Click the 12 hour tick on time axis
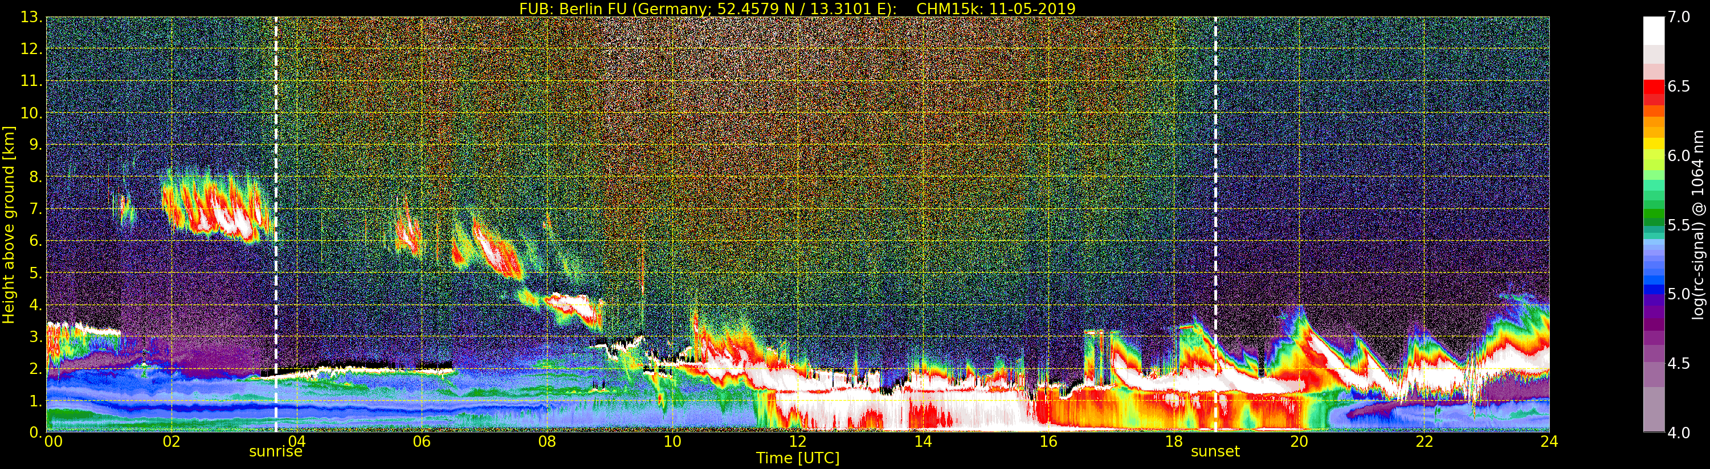 pos(797,442)
